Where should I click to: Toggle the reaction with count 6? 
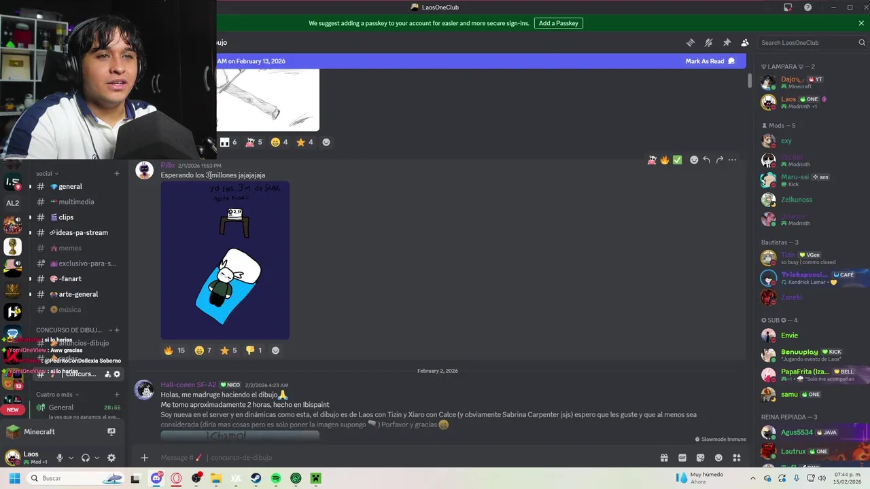coord(228,142)
